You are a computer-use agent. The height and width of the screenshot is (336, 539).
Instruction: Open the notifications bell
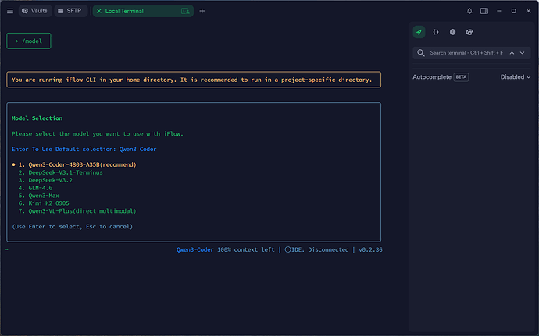tap(469, 11)
